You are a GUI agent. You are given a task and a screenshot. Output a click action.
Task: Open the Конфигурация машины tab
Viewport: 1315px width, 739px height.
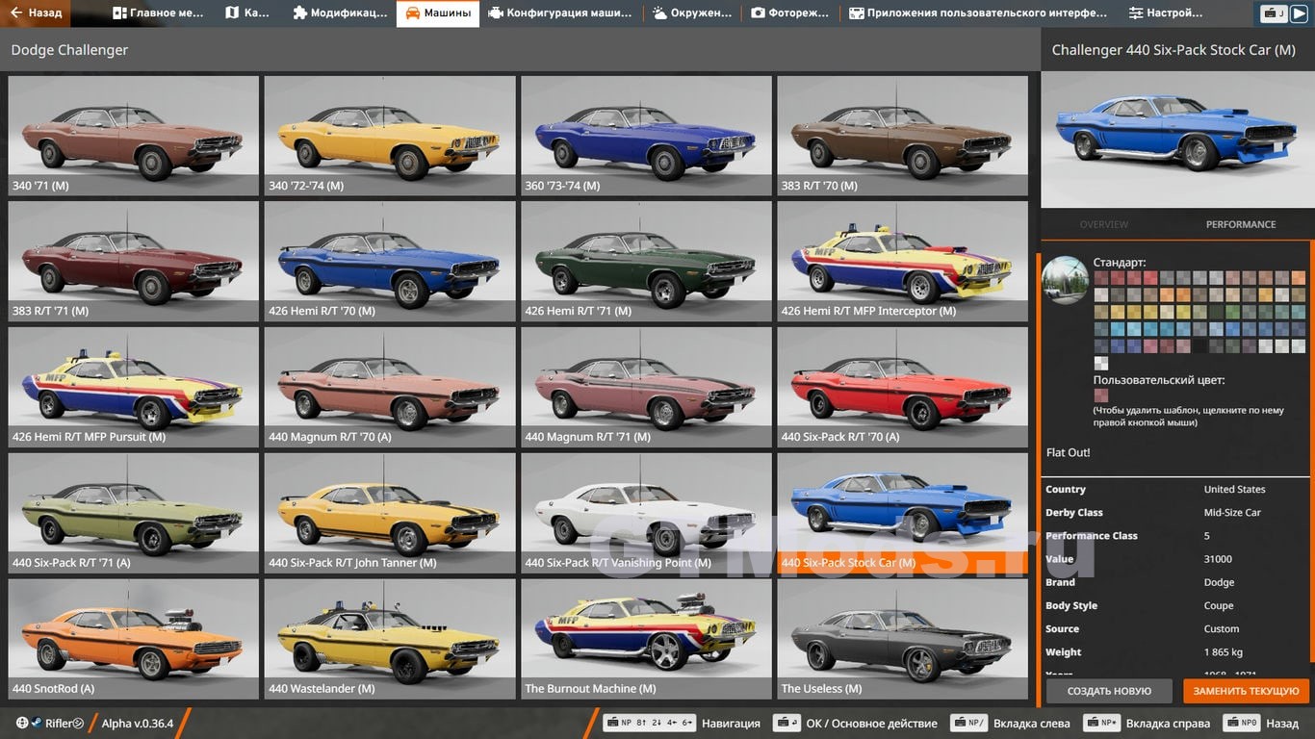coord(560,13)
